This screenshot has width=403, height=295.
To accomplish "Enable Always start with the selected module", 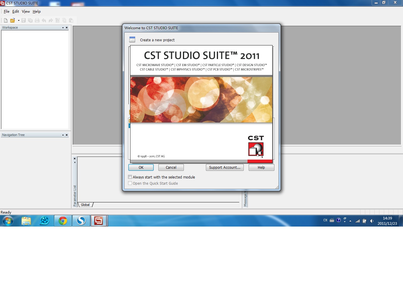I will (130, 177).
